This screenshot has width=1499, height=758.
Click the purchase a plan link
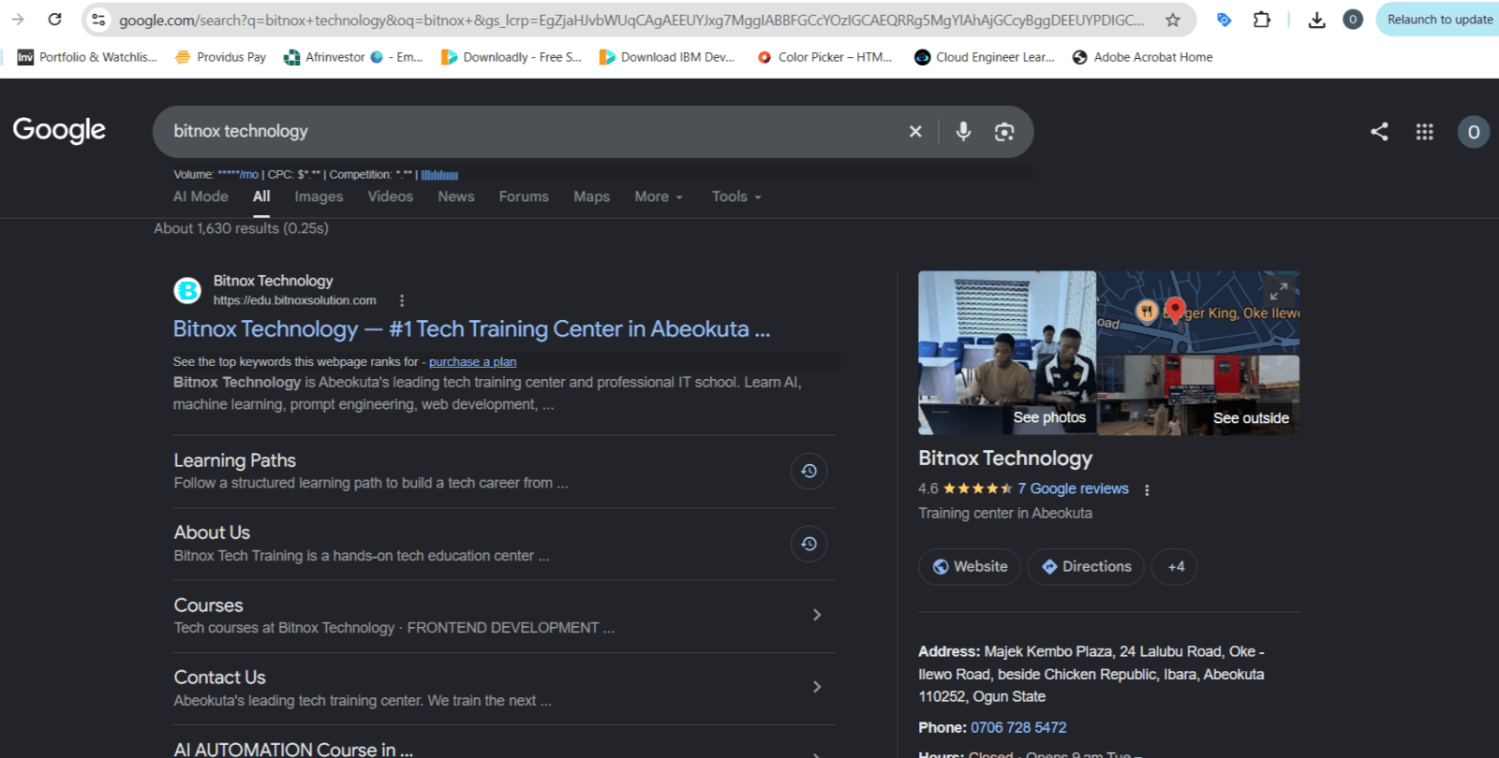[472, 362]
